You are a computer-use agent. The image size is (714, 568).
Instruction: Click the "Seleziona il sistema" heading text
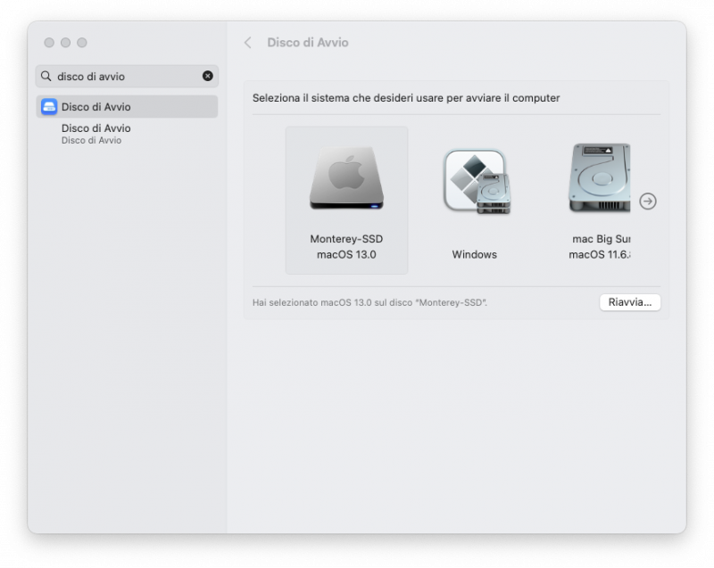coord(406,98)
